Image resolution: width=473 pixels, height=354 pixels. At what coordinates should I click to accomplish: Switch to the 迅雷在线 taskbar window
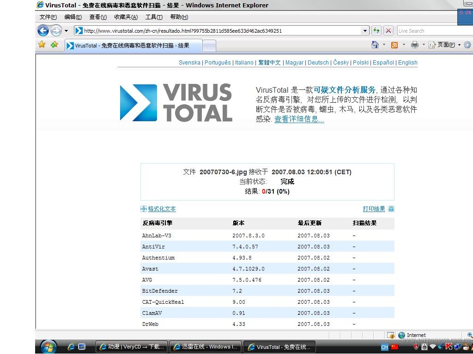pos(206,347)
